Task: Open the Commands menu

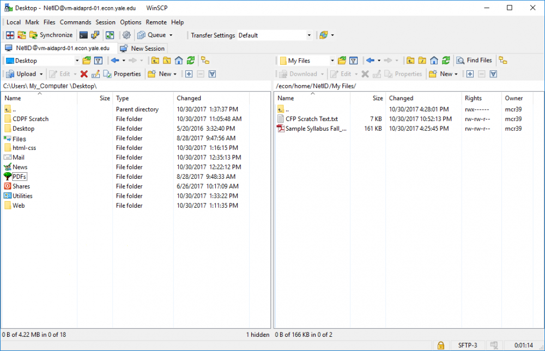Action: pos(75,22)
